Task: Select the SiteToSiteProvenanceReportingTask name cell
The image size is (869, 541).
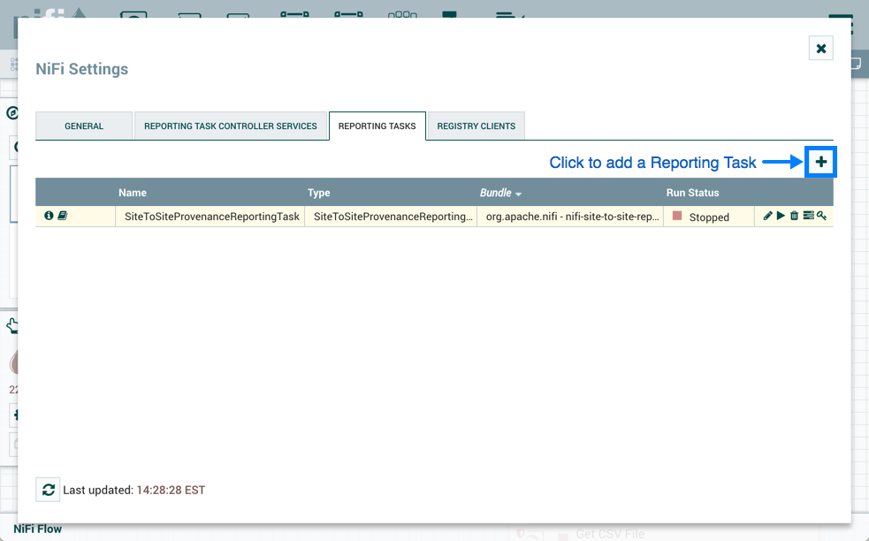Action: coord(212,217)
